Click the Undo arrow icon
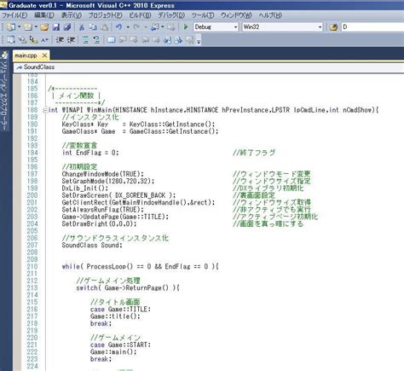The image size is (404, 371). 119,27
